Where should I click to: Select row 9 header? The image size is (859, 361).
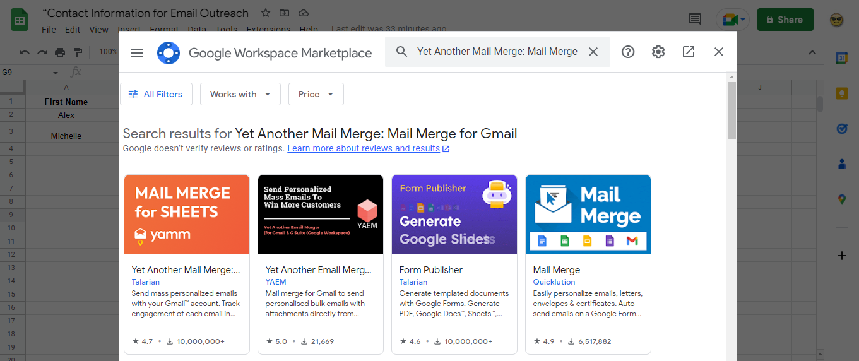(x=13, y=215)
